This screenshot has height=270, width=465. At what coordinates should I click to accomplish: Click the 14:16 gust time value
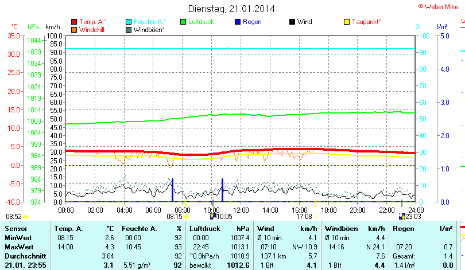[x=336, y=247]
